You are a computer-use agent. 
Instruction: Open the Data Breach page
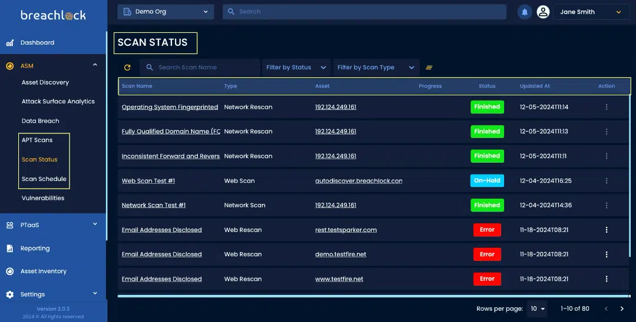pyautogui.click(x=41, y=121)
